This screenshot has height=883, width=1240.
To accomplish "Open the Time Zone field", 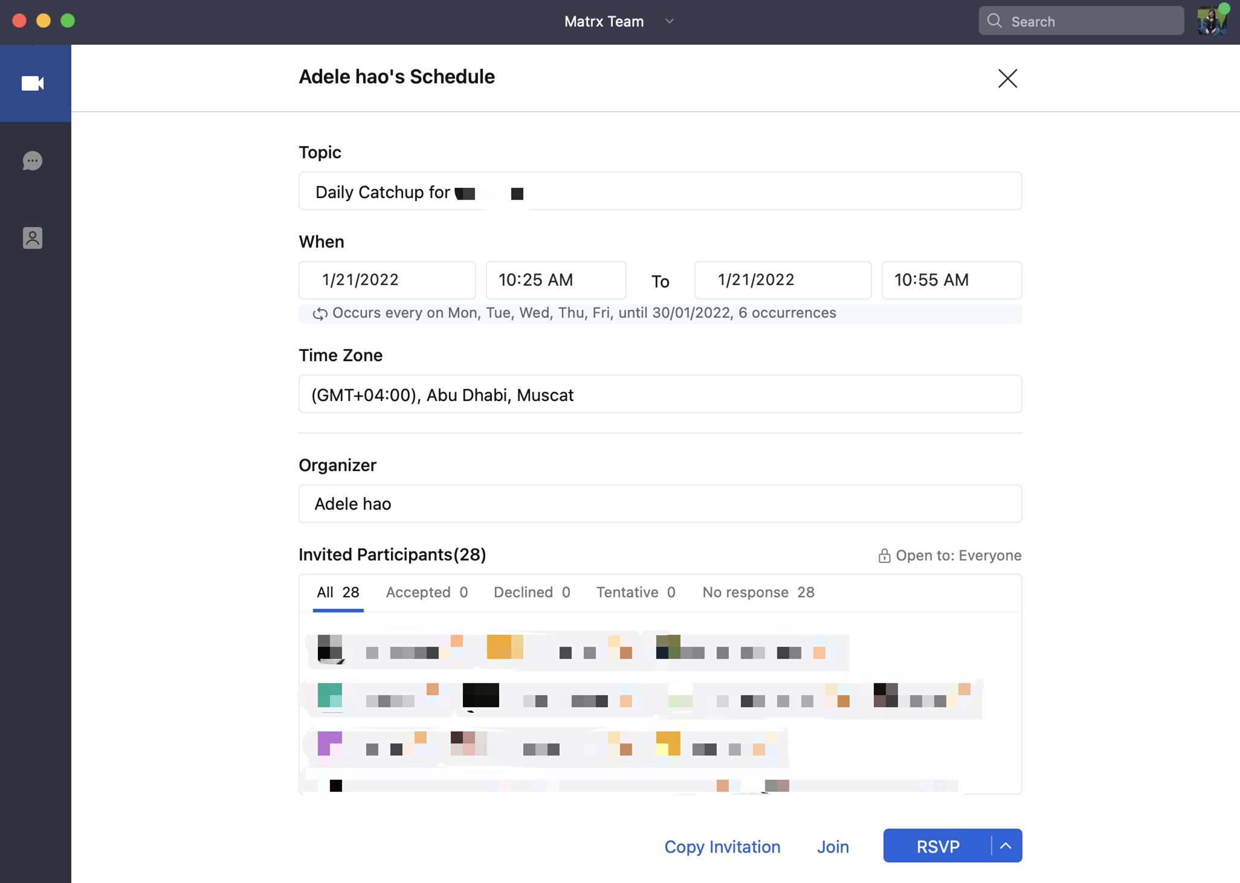I will tap(660, 394).
